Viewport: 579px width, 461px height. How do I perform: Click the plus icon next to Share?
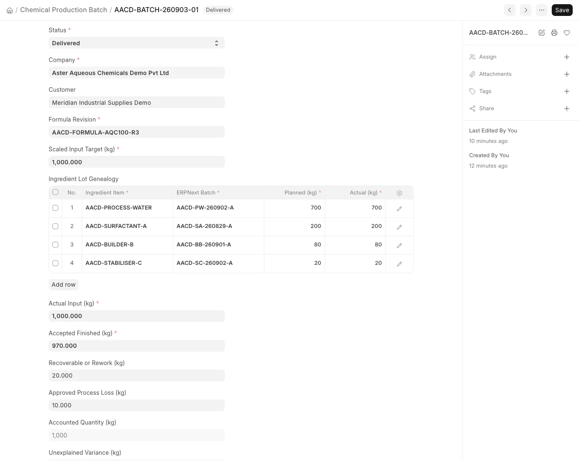click(x=567, y=109)
